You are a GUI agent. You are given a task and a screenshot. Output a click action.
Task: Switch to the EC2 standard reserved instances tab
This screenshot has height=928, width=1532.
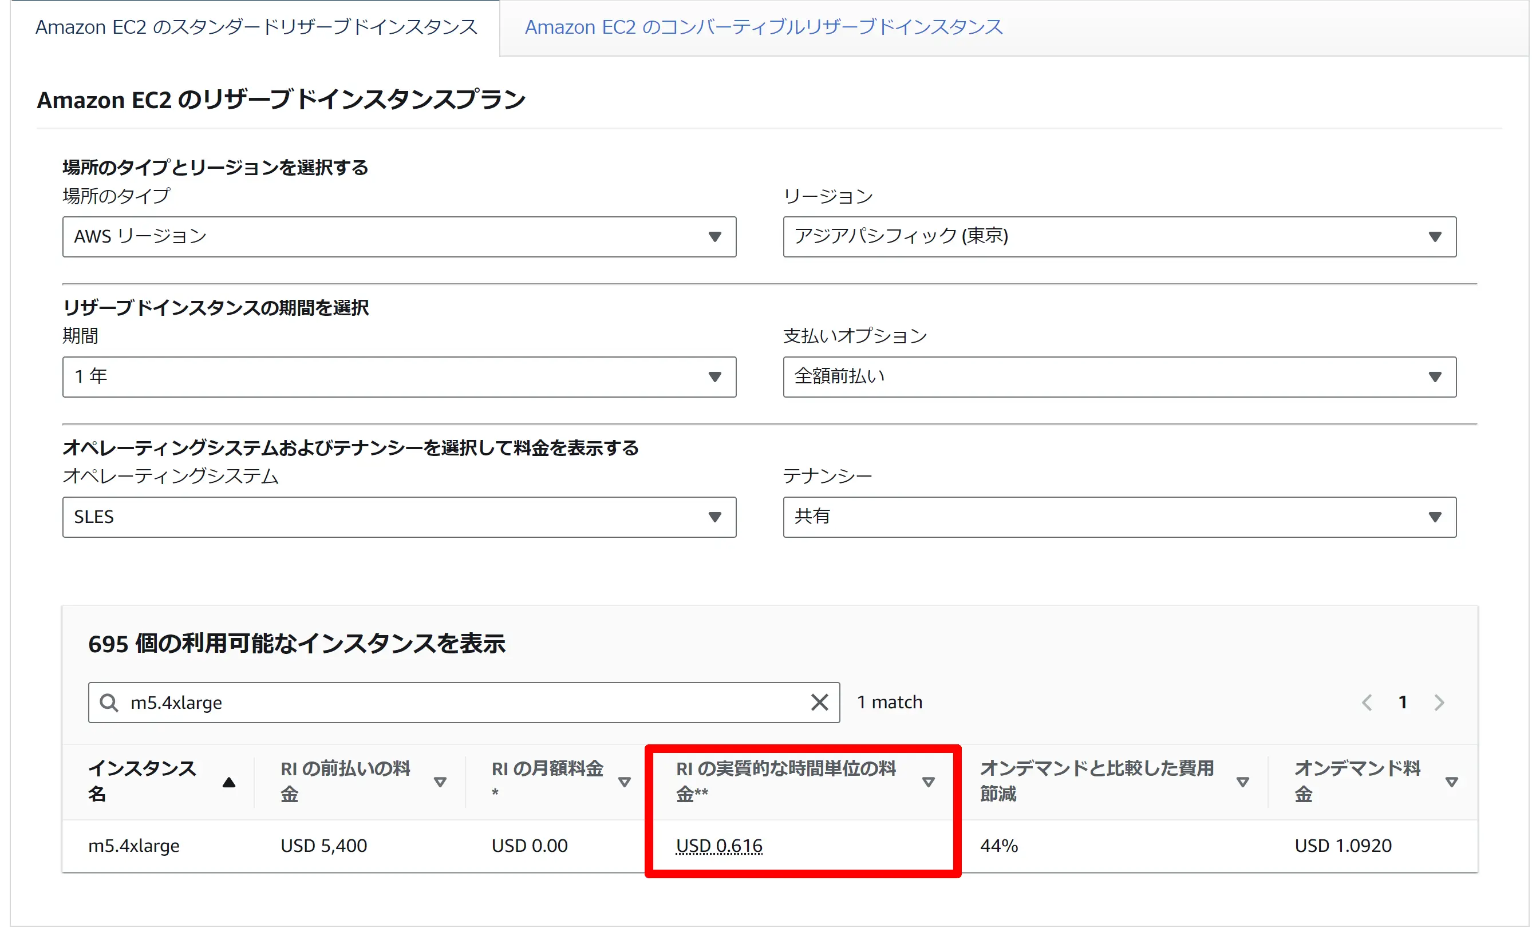pyautogui.click(x=256, y=27)
